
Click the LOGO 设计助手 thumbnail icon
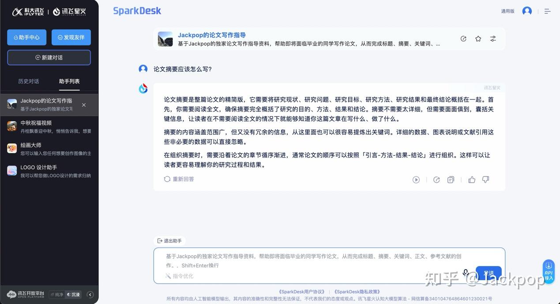point(12,171)
